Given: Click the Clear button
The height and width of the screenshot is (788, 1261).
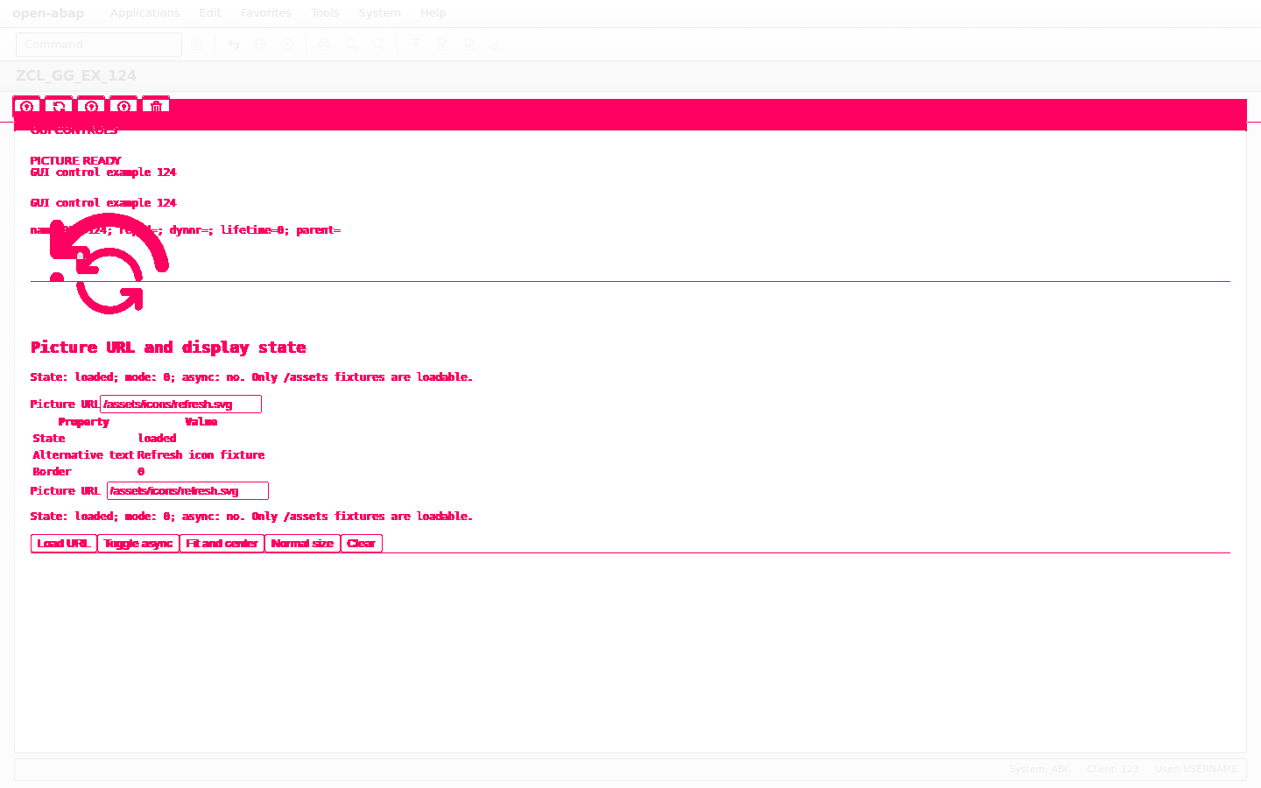Looking at the screenshot, I should [x=362, y=544].
